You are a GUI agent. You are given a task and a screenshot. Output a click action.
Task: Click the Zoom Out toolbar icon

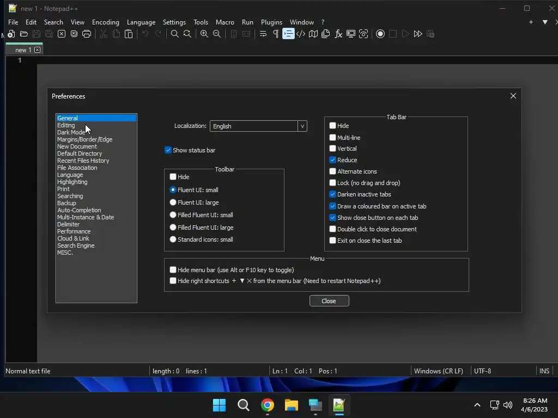tap(217, 34)
